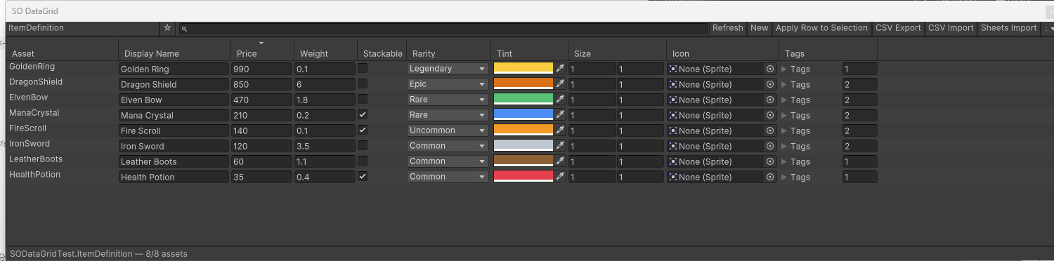This screenshot has height=261, width=1054.
Task: Open Rarity dropdown showing Legendary
Action: click(x=448, y=69)
